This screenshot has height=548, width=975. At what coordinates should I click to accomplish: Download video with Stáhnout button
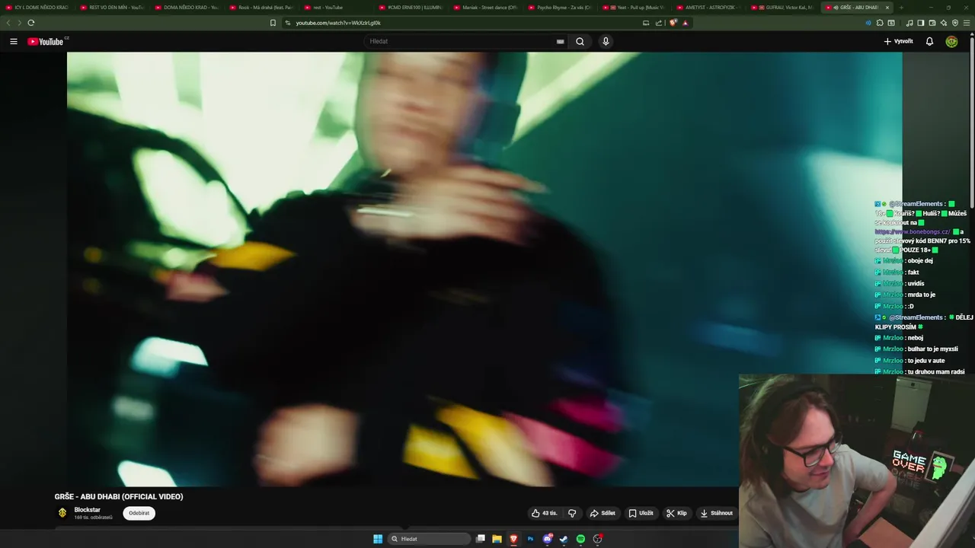pyautogui.click(x=717, y=513)
